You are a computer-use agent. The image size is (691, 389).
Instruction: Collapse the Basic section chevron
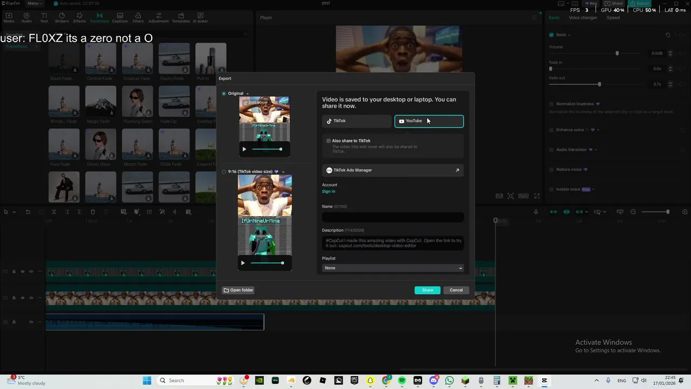pos(569,35)
